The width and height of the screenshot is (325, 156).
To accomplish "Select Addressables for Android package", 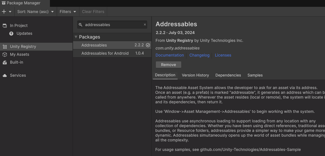I will coord(105,53).
